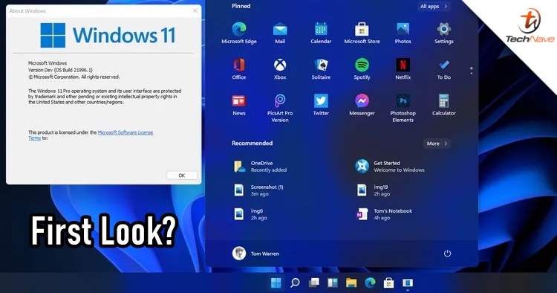Click the Windows Start button on taskbar

276,283
